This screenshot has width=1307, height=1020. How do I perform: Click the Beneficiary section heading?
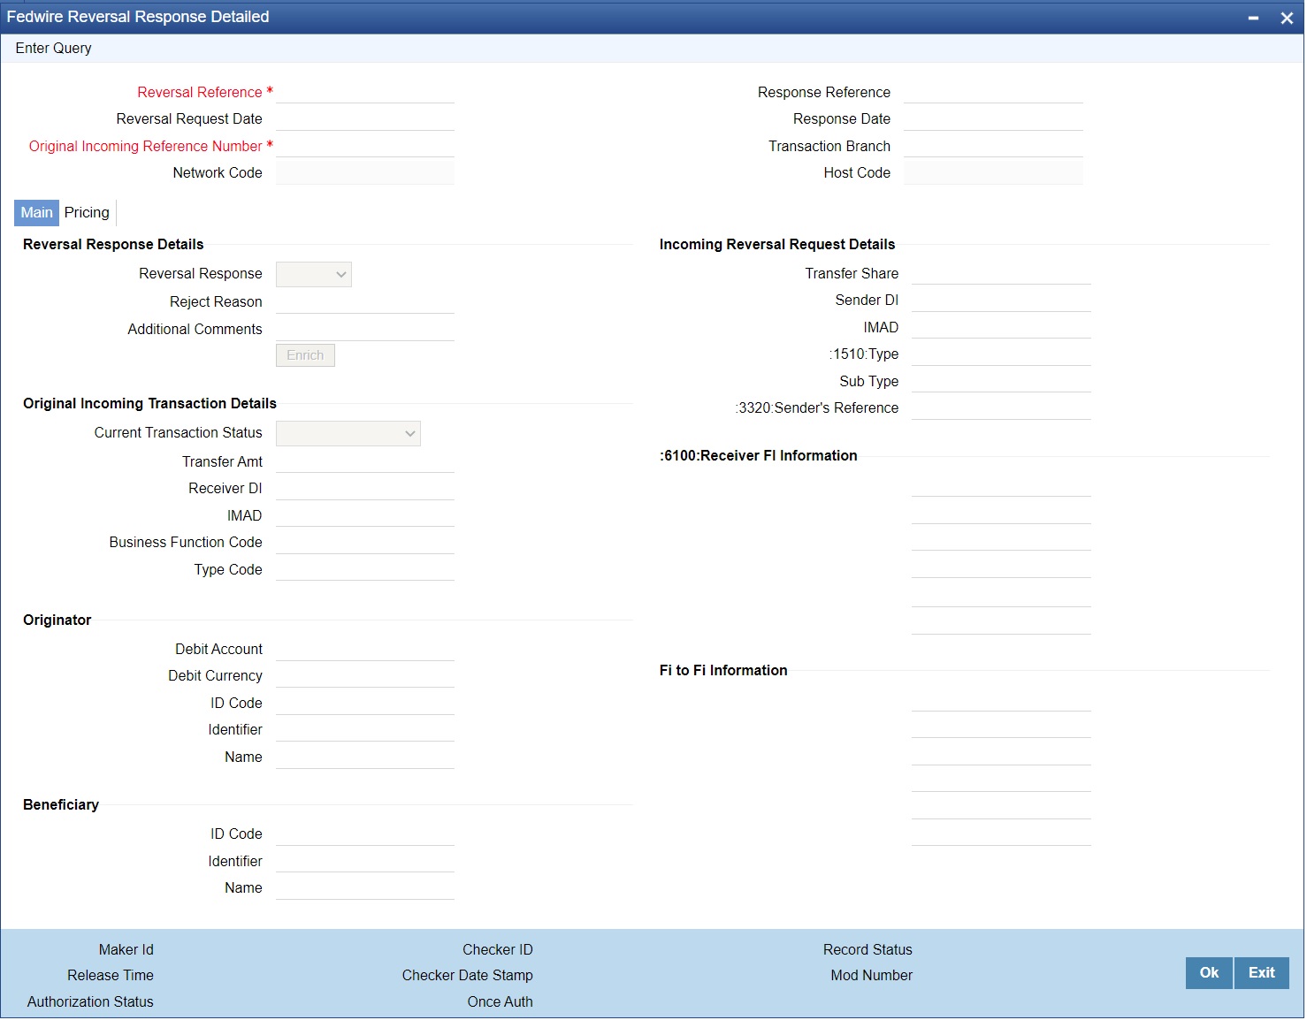[x=61, y=805]
